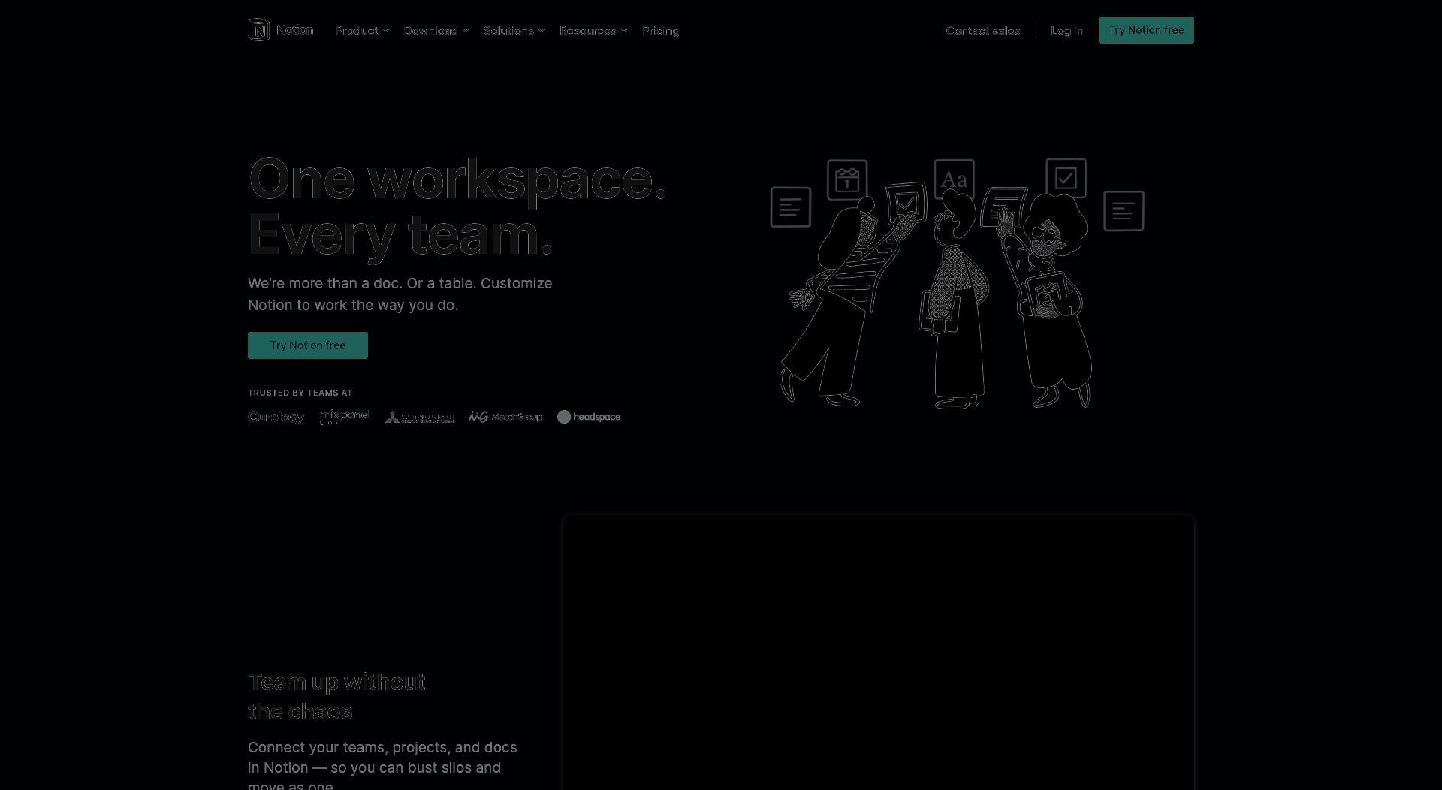Open the Product dropdown menu
The height and width of the screenshot is (790, 1442).
tap(362, 31)
